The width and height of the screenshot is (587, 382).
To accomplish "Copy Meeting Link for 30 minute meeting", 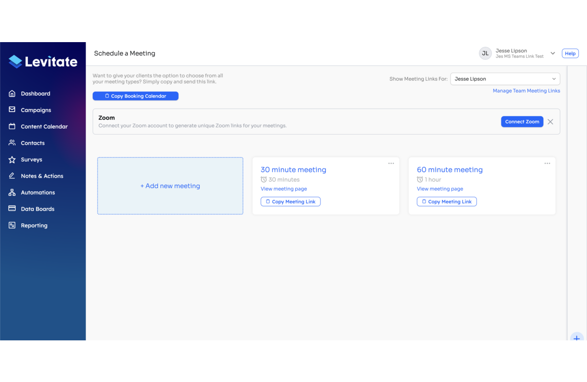I will pyautogui.click(x=291, y=202).
